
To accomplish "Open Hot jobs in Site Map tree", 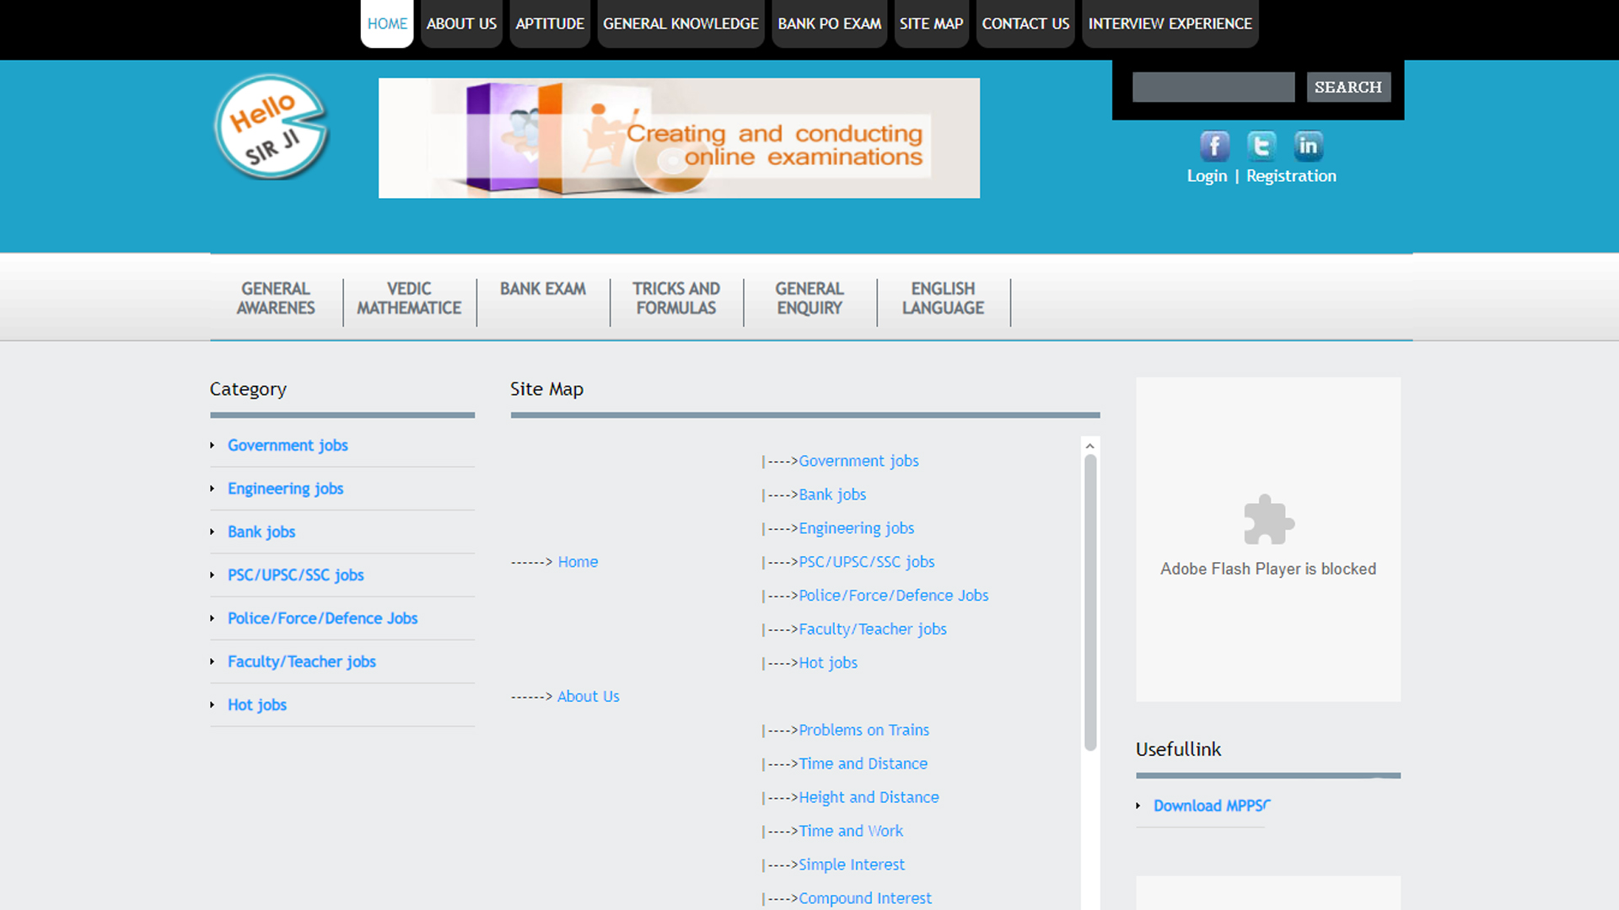I will point(827,663).
